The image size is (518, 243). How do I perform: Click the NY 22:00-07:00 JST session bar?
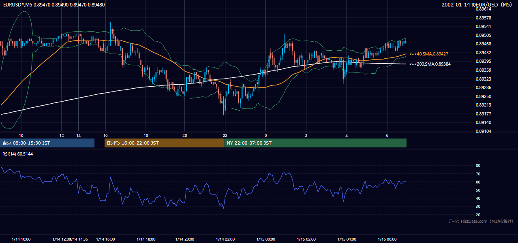[315, 143]
